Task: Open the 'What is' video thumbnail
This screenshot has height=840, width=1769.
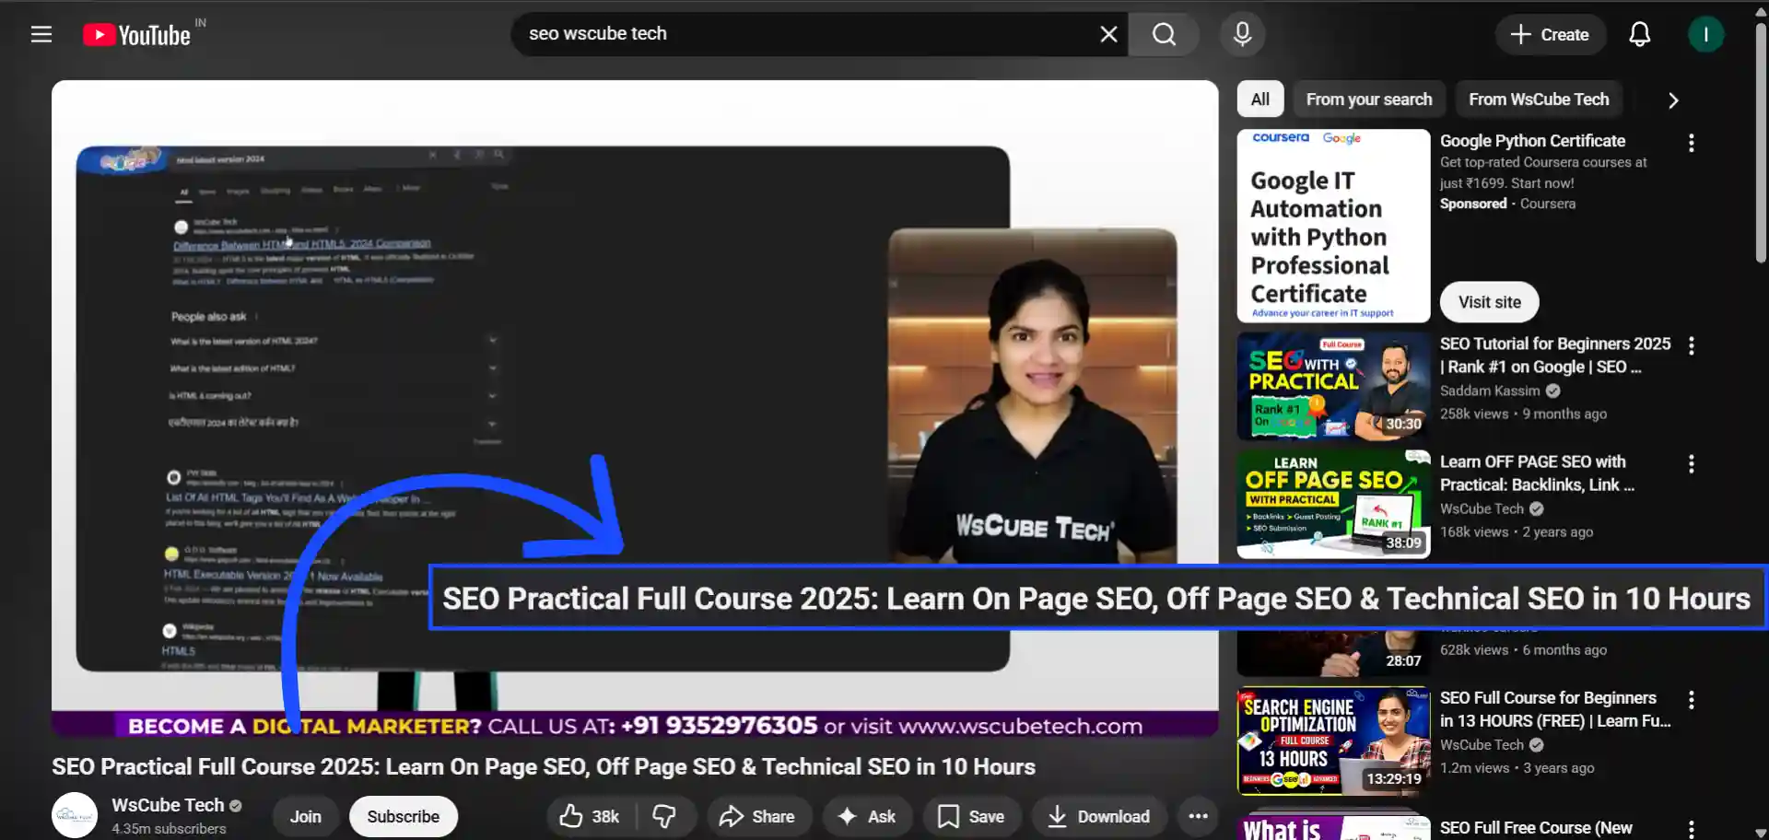Action: coord(1333,825)
